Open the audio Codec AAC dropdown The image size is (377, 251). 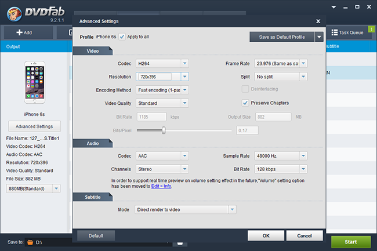184,156
